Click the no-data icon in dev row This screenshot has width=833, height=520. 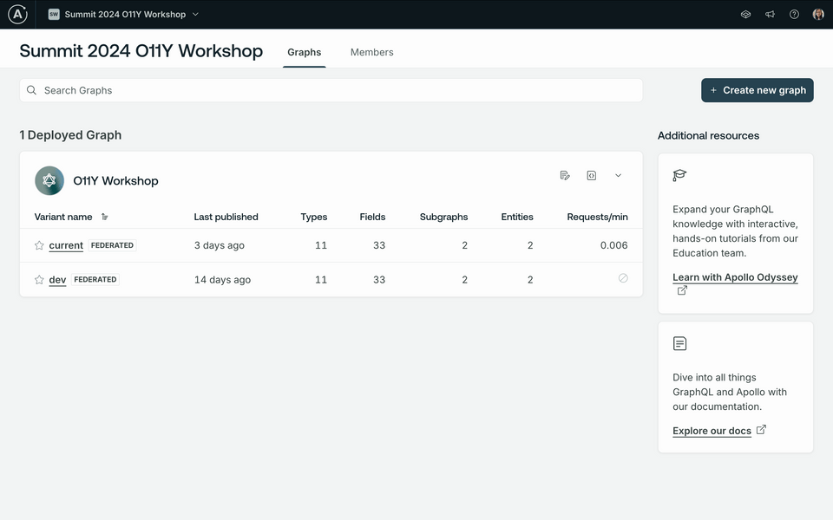point(623,278)
